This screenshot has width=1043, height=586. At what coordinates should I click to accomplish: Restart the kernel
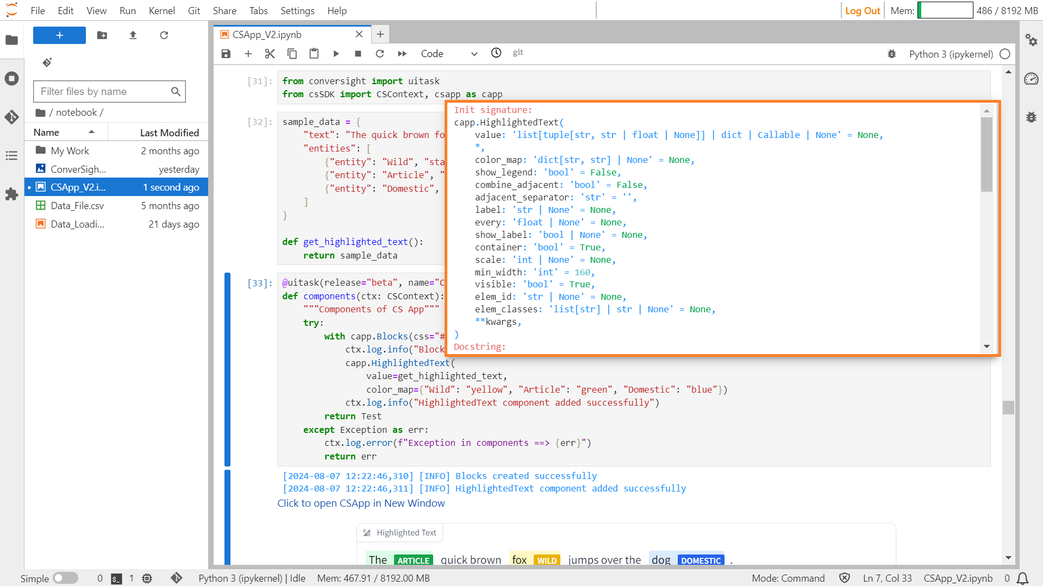(x=380, y=53)
